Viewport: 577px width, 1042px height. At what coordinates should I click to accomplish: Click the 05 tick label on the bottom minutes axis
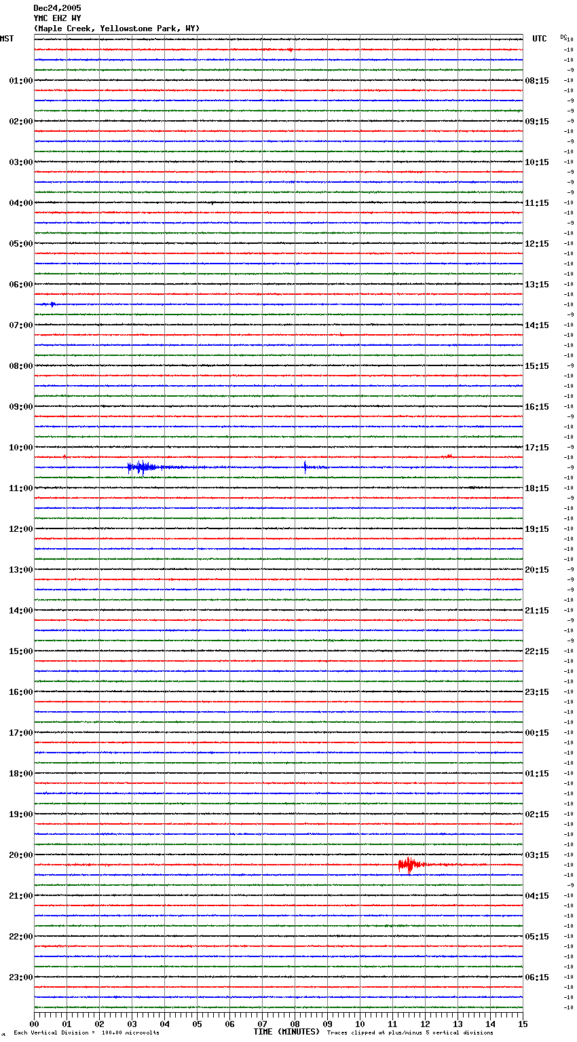click(x=197, y=1024)
